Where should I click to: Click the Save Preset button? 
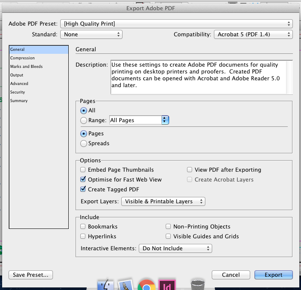tap(31, 275)
